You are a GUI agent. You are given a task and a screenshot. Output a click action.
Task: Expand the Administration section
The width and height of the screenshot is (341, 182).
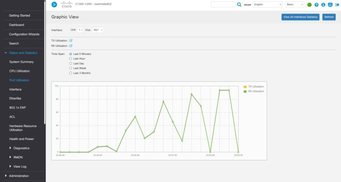tap(6, 176)
